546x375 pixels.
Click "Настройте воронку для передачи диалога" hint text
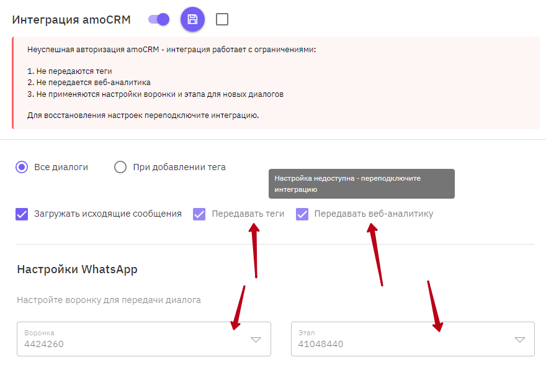coord(109,300)
